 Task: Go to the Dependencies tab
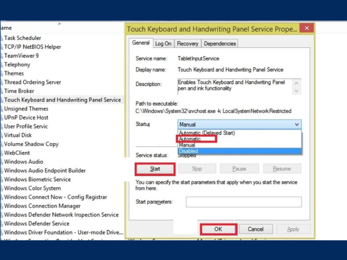219,43
